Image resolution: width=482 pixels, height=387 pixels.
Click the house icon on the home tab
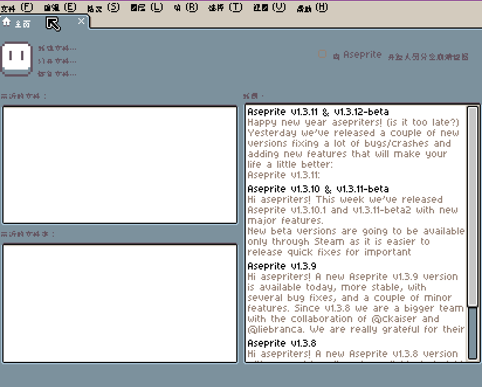click(6, 22)
